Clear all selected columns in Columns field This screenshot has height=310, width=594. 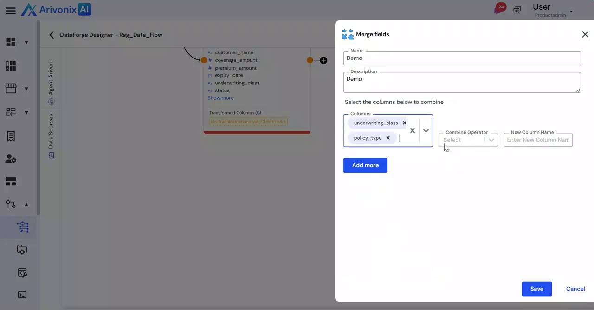412,131
